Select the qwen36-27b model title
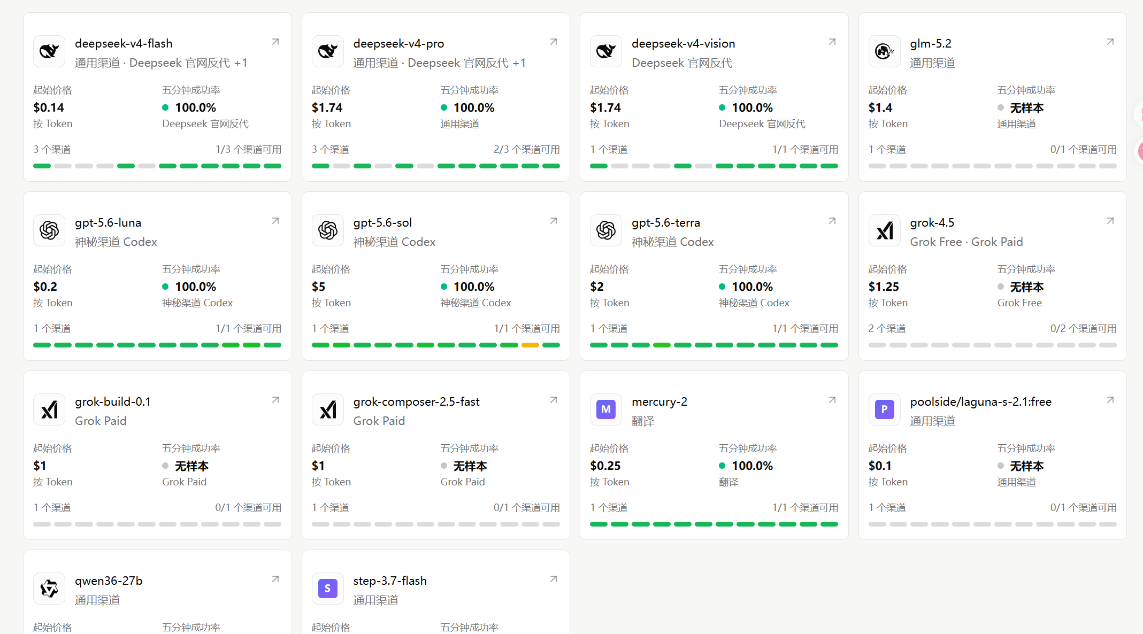This screenshot has width=1143, height=634. pos(109,581)
